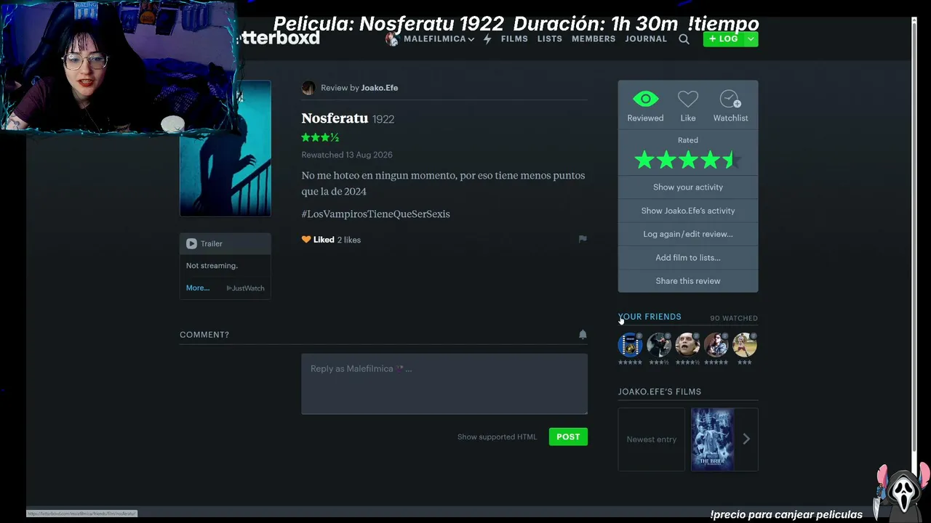
Task: Select Show Joako.Efe's activity
Action: point(688,211)
